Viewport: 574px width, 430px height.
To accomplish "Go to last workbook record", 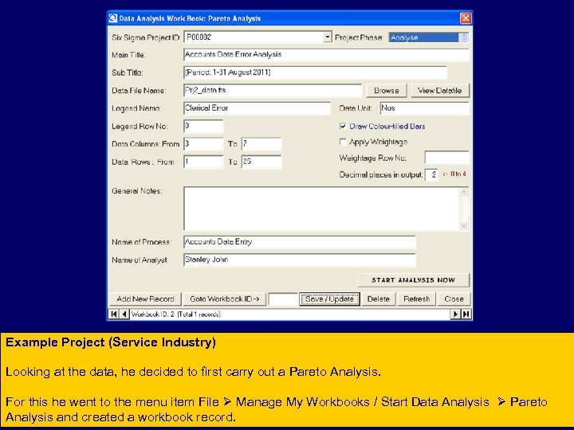I will click(x=466, y=314).
